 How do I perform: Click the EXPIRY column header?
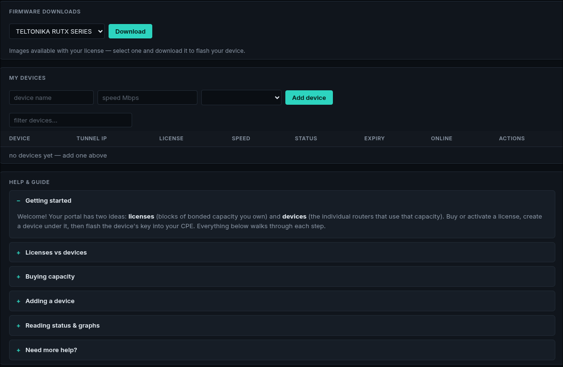(x=374, y=138)
